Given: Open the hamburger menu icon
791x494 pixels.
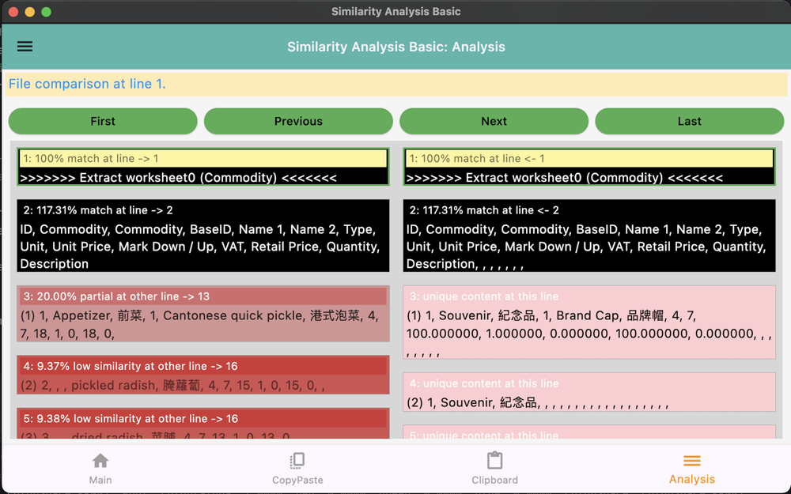Looking at the screenshot, I should click(25, 47).
